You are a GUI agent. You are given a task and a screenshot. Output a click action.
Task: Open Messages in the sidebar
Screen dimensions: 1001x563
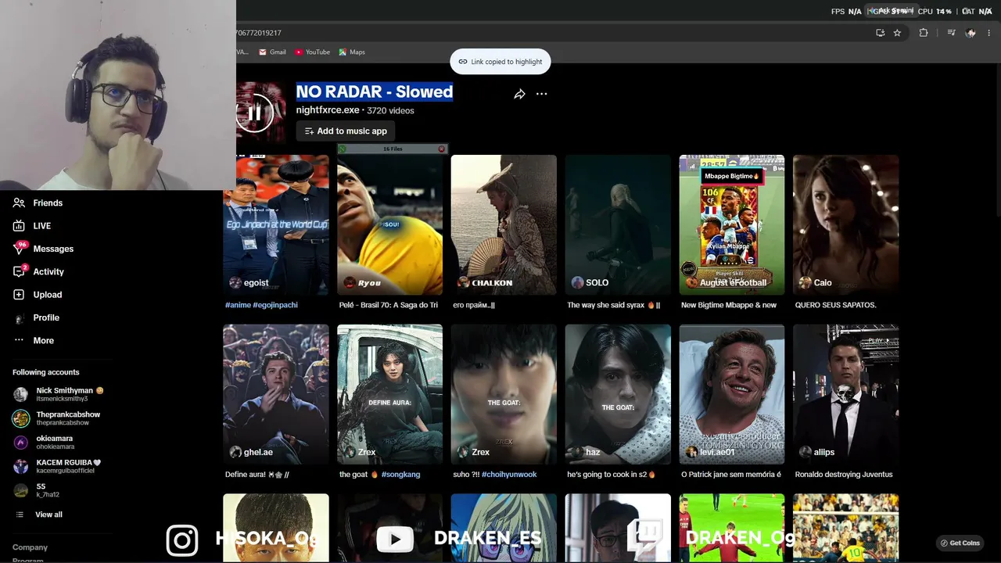click(53, 249)
